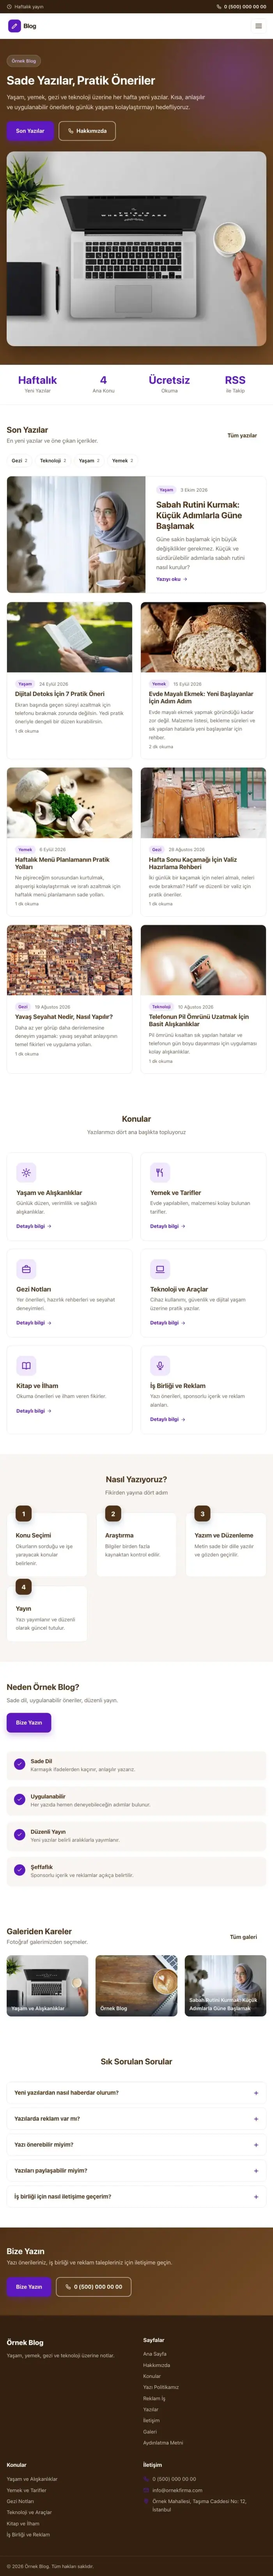Click footer phone icon in İletişim
The image size is (273, 2576).
click(x=146, y=2479)
